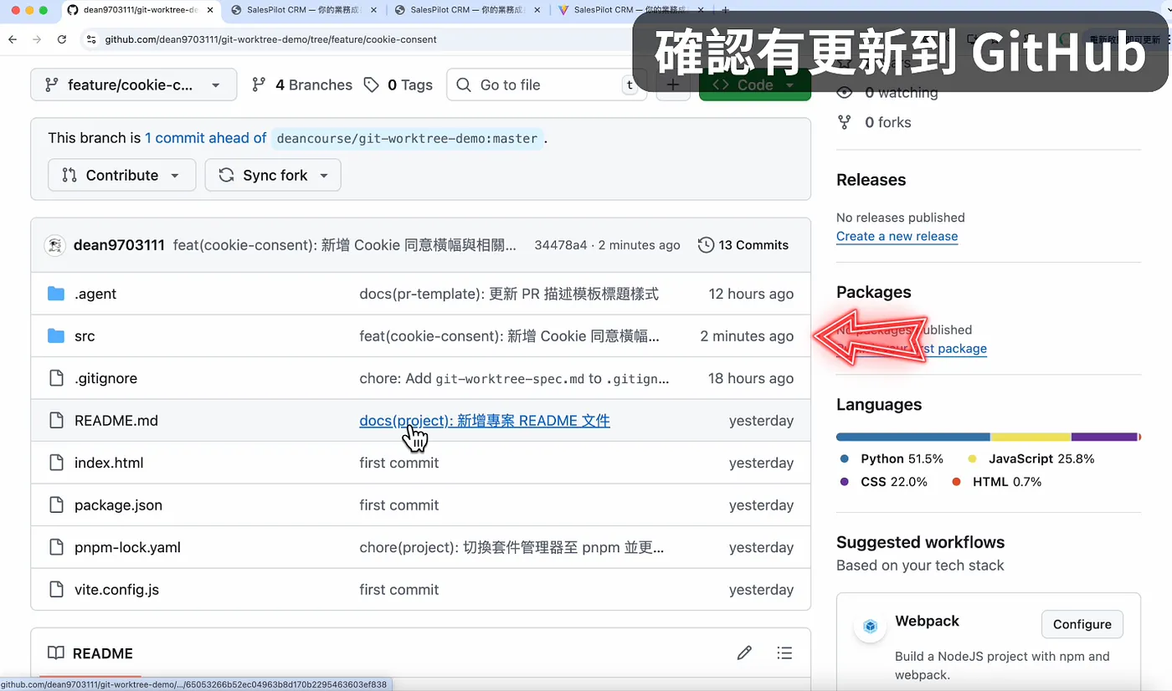Open a new browser tab with plus

tap(725, 10)
